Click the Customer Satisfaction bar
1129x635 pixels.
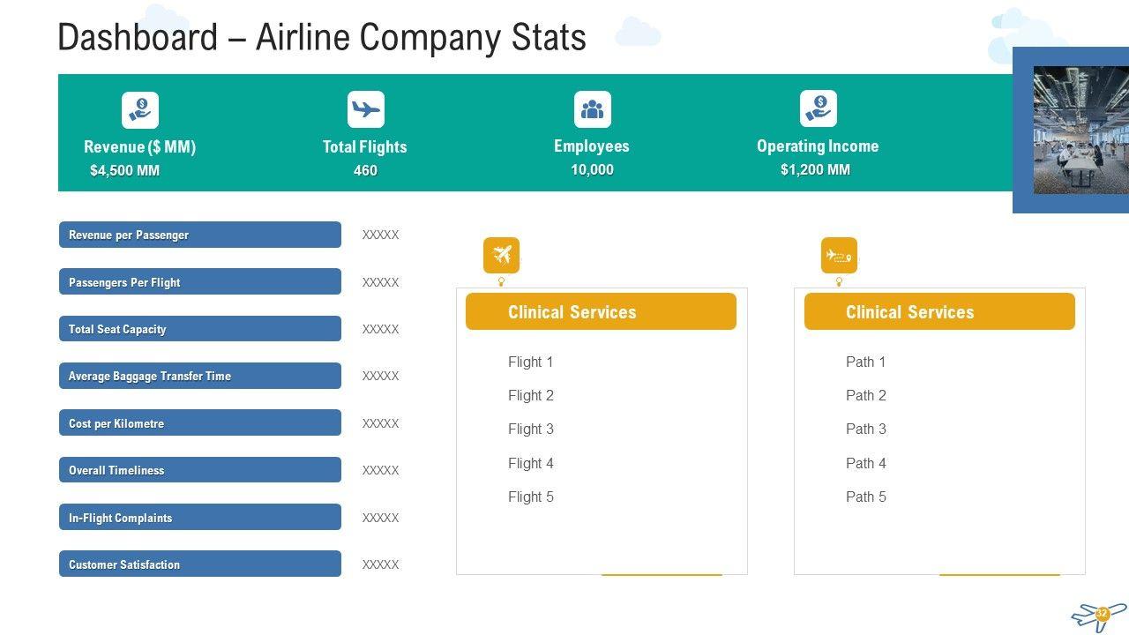(200, 564)
